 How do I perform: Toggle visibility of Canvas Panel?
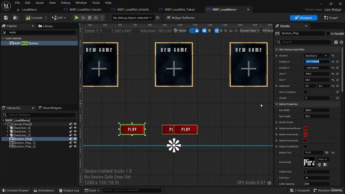point(75,124)
